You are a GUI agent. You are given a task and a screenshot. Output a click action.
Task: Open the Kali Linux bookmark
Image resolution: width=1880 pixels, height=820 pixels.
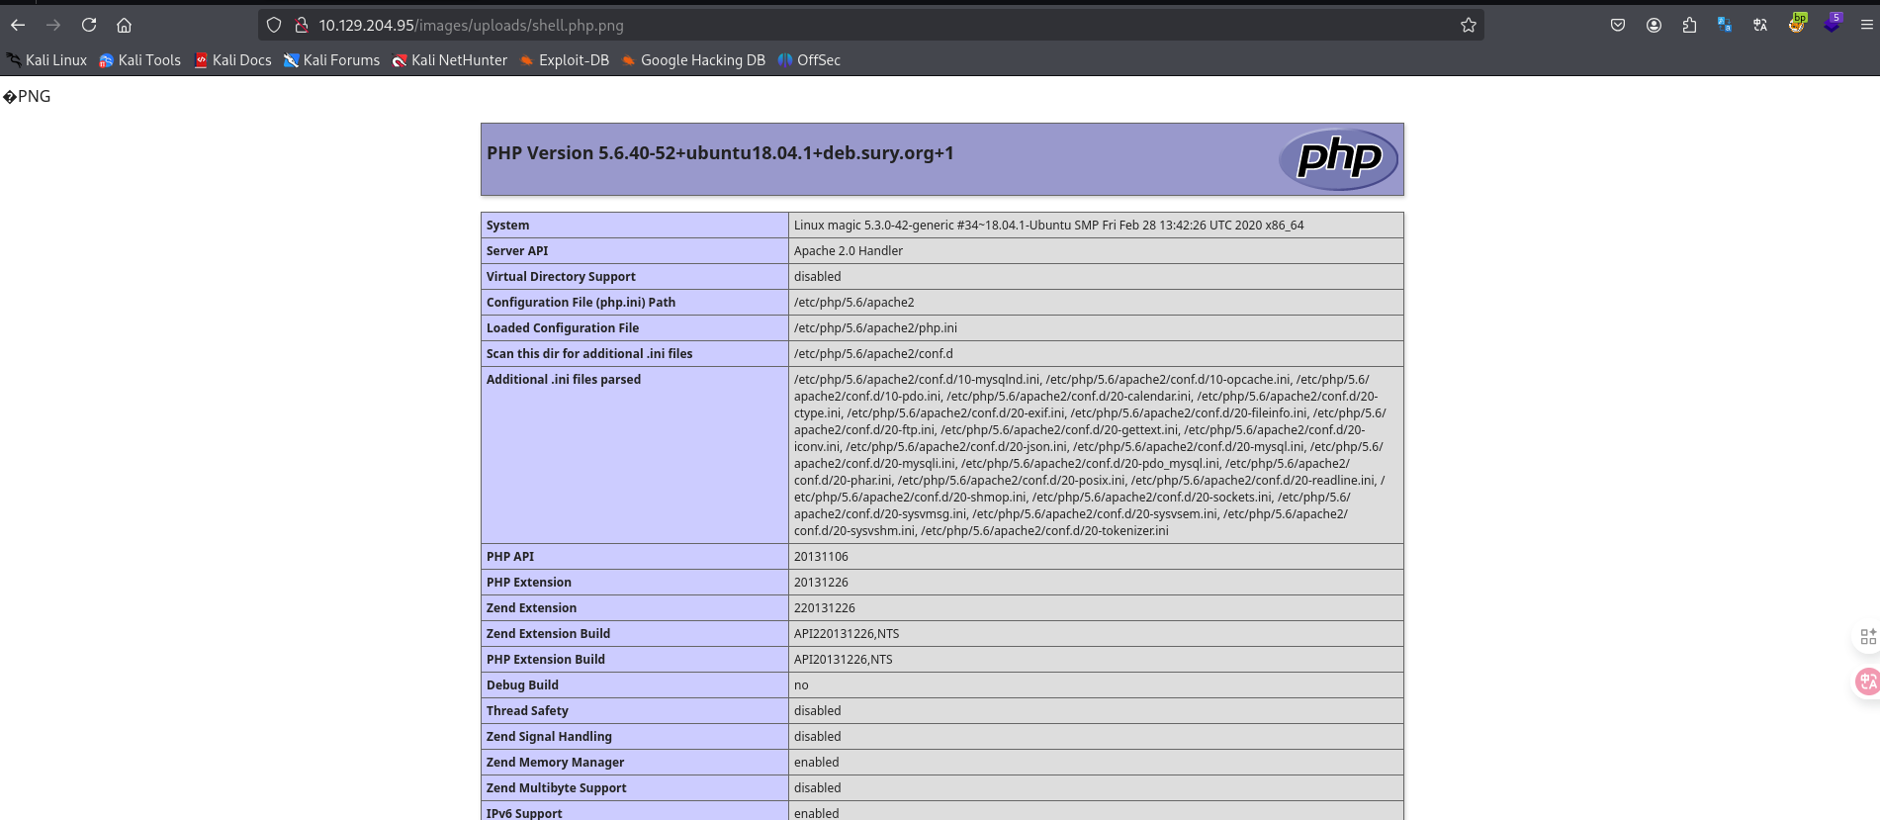[46, 60]
